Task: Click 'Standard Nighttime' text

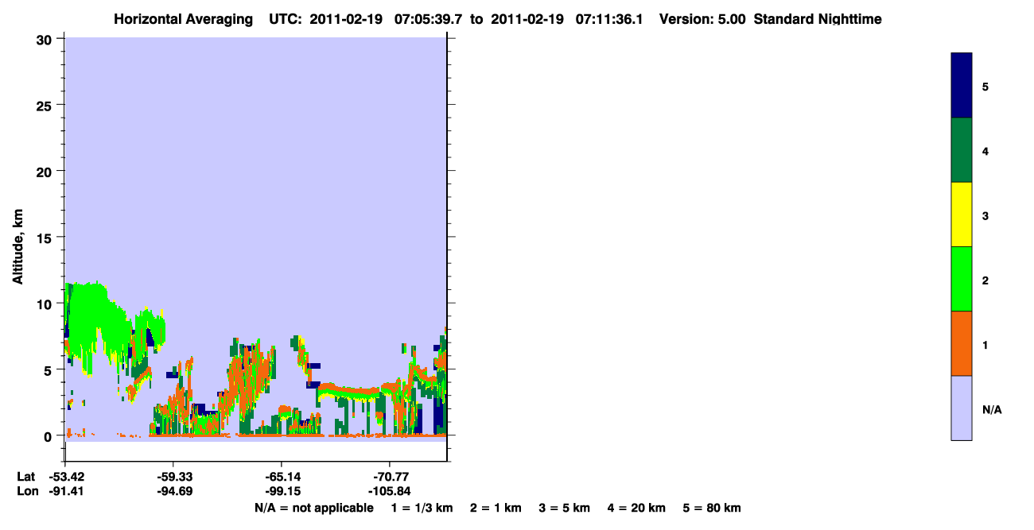Action: [x=818, y=19]
